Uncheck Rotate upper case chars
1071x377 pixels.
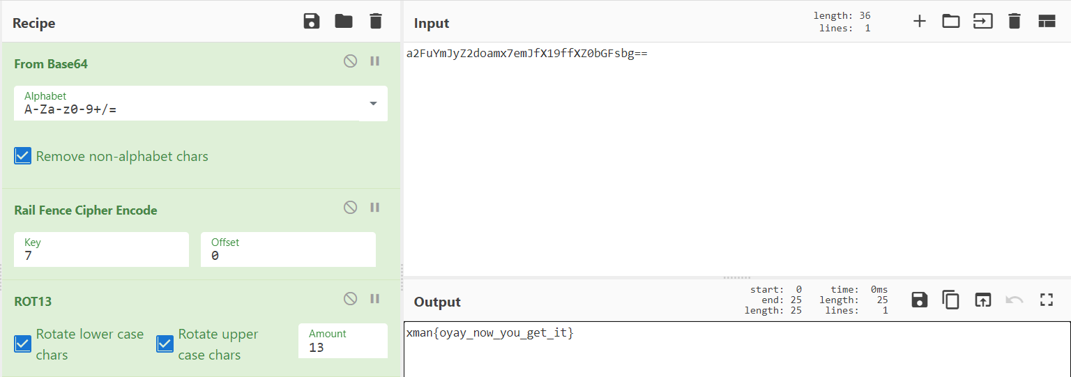pos(165,344)
